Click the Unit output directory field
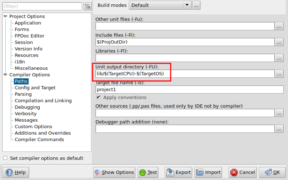Image resolution: width=288 pixels, height=180 pixels. [185, 74]
